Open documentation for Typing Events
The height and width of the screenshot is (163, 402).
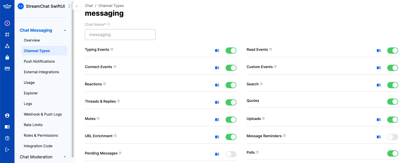pos(217,51)
